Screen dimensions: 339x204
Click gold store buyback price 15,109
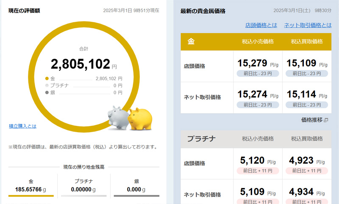click(x=301, y=63)
